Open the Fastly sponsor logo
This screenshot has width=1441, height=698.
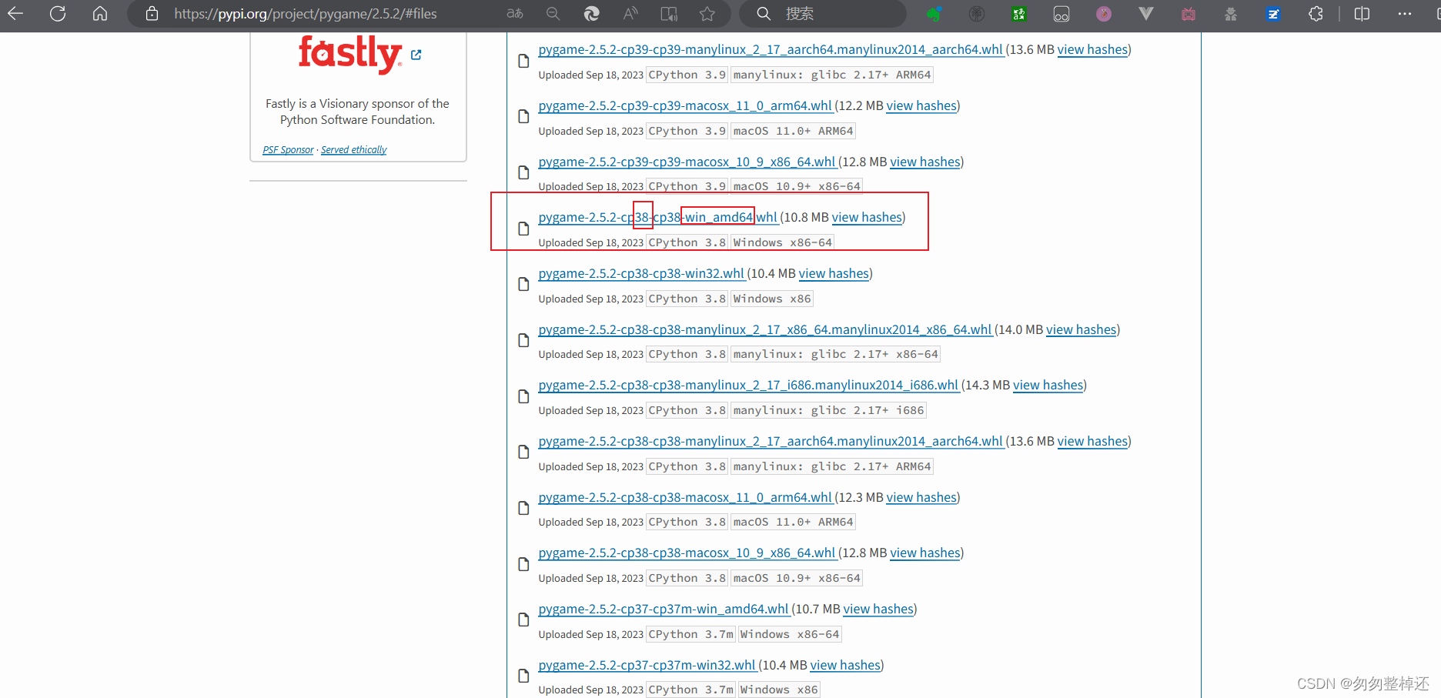point(350,54)
